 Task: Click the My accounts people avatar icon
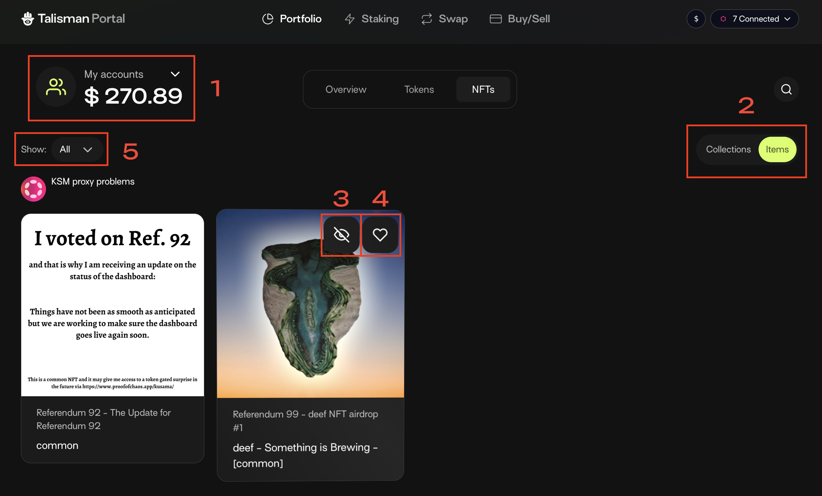pos(56,87)
